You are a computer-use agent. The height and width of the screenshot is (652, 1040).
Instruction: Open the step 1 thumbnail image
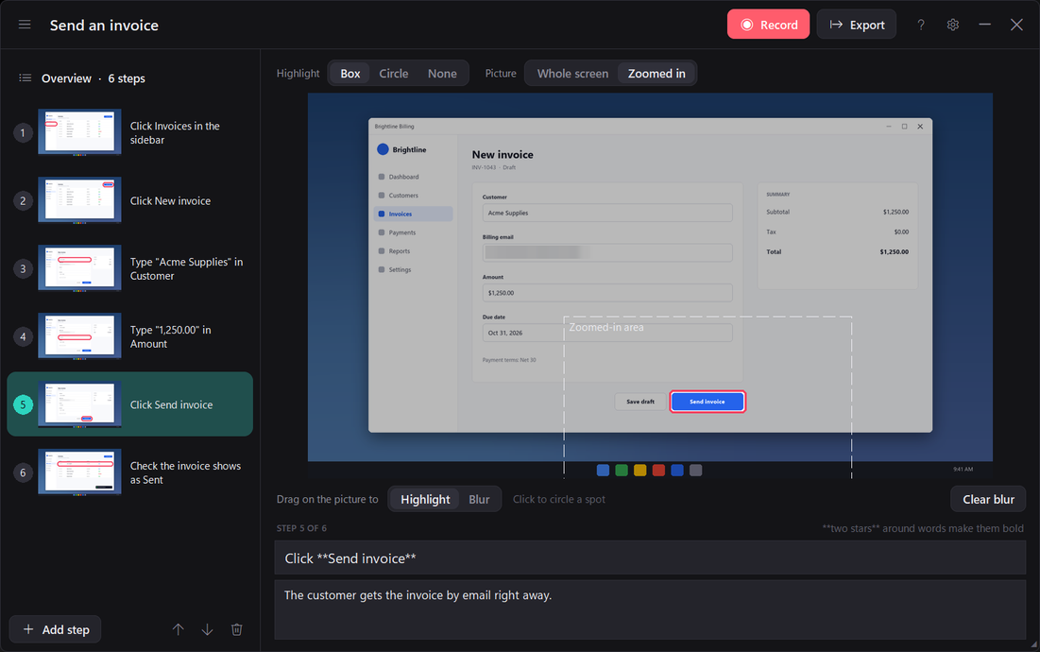pos(79,132)
